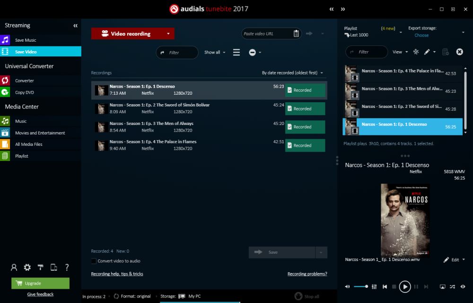Select the Ep. 3 Men of Always recording
The image size is (473, 303).
[x=188, y=127]
